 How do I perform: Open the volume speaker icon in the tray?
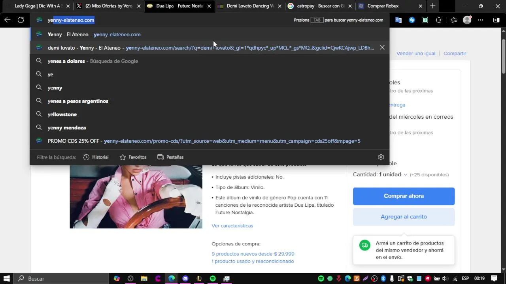(x=445, y=278)
